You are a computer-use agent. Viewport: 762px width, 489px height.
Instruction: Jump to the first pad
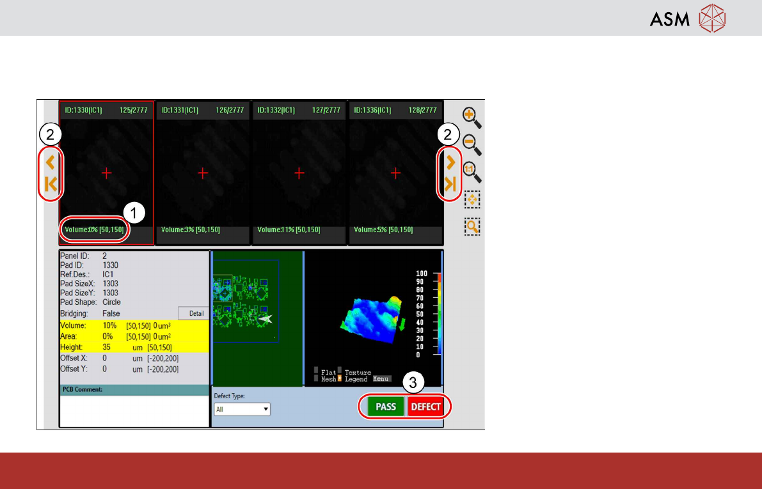click(51, 184)
